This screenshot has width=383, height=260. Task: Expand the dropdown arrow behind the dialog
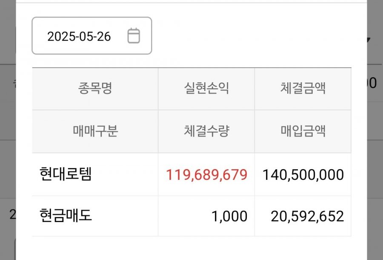click(x=369, y=39)
